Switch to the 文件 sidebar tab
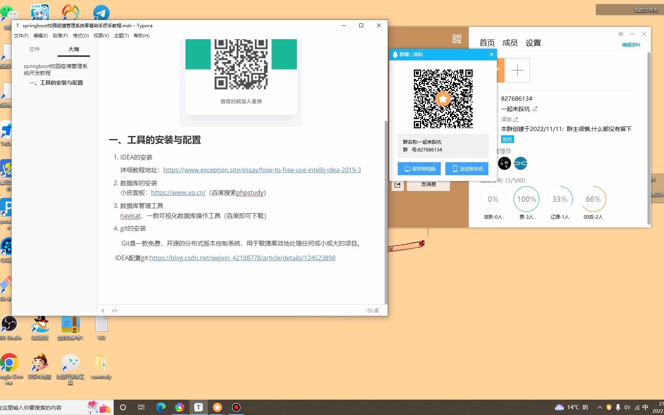Image resolution: width=664 pixels, height=415 pixels. [35, 49]
